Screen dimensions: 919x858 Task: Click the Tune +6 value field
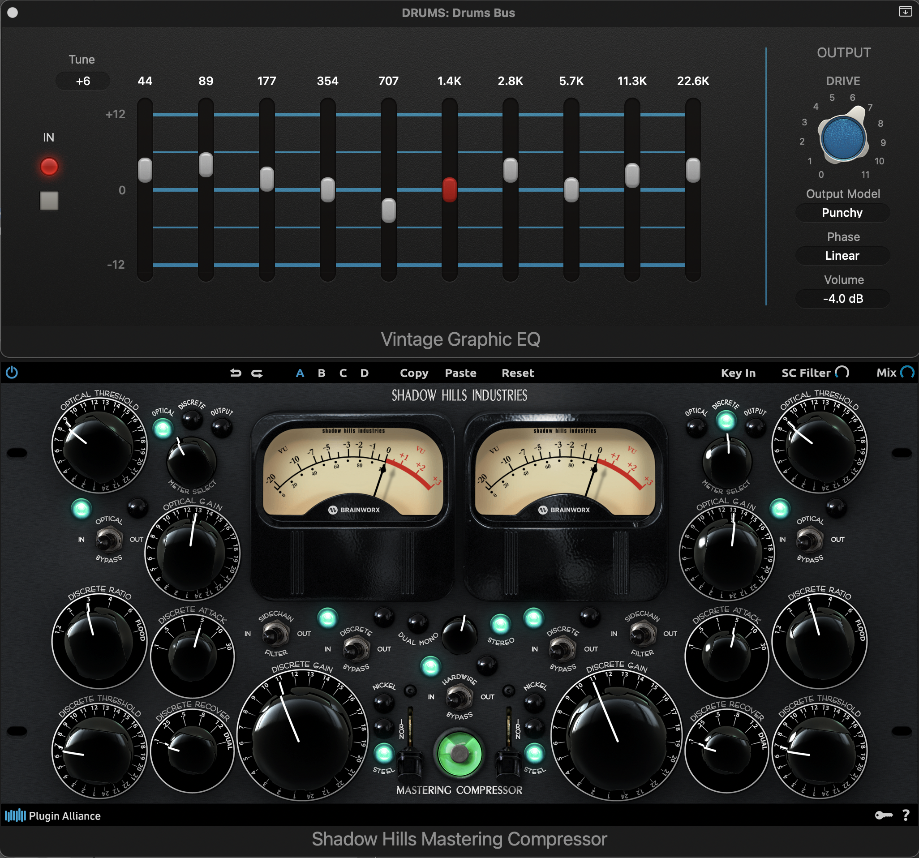pyautogui.click(x=83, y=81)
